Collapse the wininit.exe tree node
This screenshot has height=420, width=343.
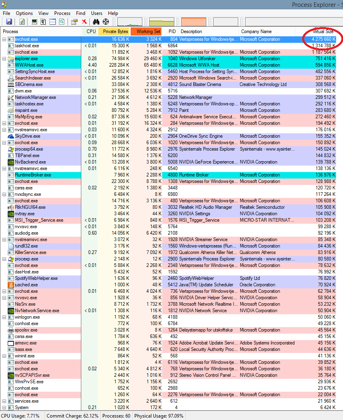click(4, 356)
